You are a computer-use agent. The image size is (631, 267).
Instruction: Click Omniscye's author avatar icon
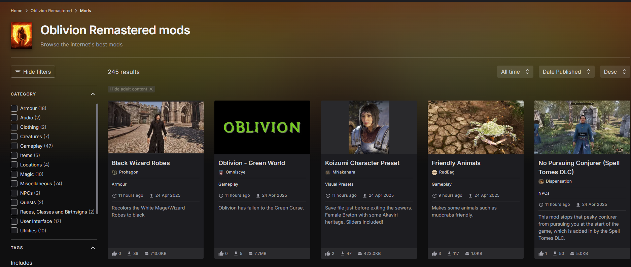tap(221, 172)
